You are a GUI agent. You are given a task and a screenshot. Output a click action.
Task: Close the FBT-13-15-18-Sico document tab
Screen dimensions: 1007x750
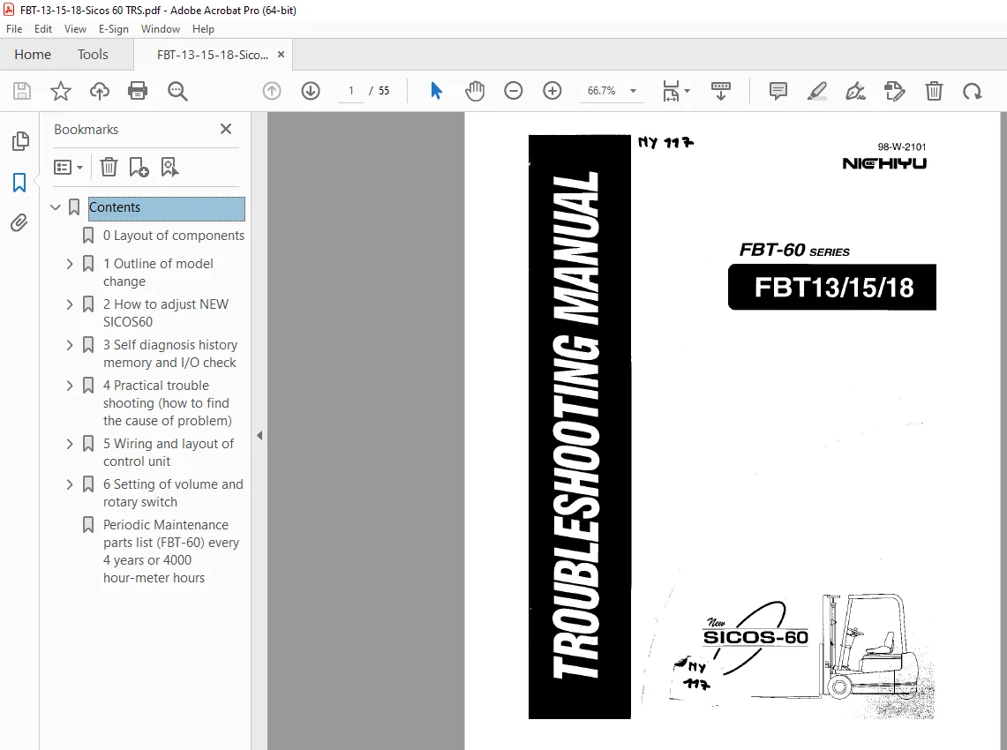pyautogui.click(x=281, y=55)
